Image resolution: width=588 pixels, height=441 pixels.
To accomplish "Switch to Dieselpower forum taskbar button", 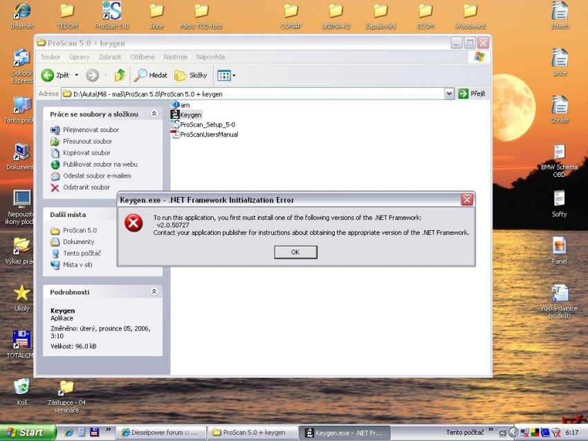I will pyautogui.click(x=160, y=433).
